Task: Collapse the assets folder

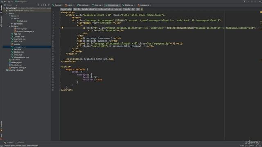Action: pos(9,16)
